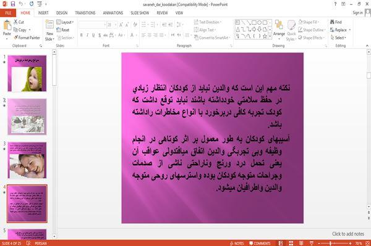Open Quick Styles gallery
371x246 pixels.
click(291, 31)
